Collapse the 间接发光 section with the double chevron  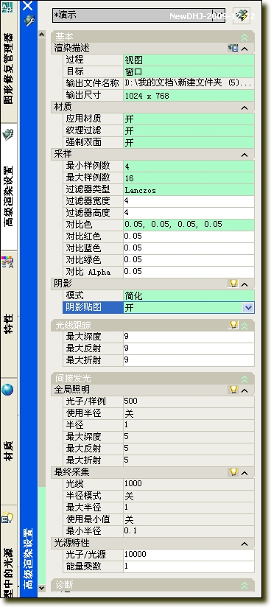coord(244,379)
